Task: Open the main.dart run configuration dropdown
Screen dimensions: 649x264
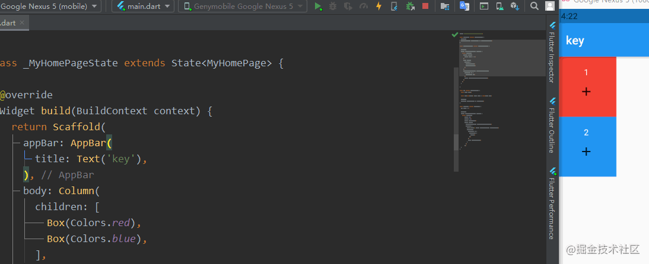Action: [143, 6]
